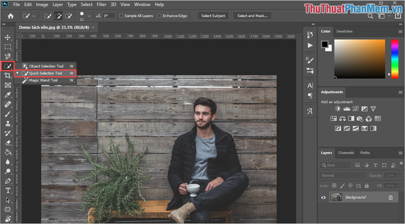Toggle layer filtering switch on or off
The image size is (405, 224).
(x=401, y=164)
